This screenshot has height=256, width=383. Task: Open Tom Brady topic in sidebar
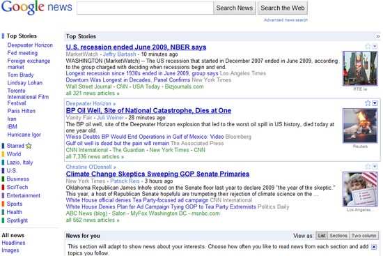pyautogui.click(x=20, y=75)
